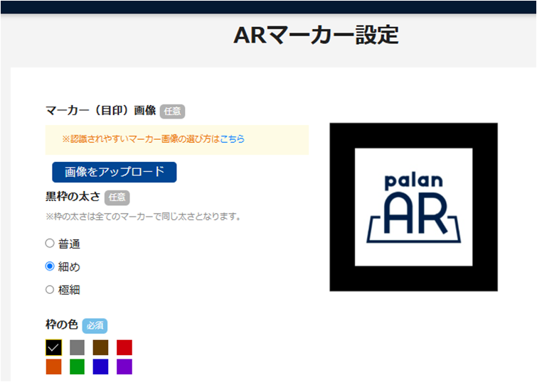Click the 必須 badge beside 枠の色
The width and height of the screenshot is (537, 382).
[95, 326]
